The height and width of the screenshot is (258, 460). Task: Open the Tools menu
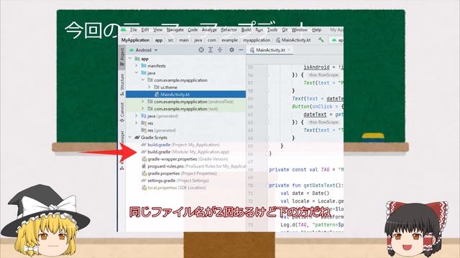(272, 30)
